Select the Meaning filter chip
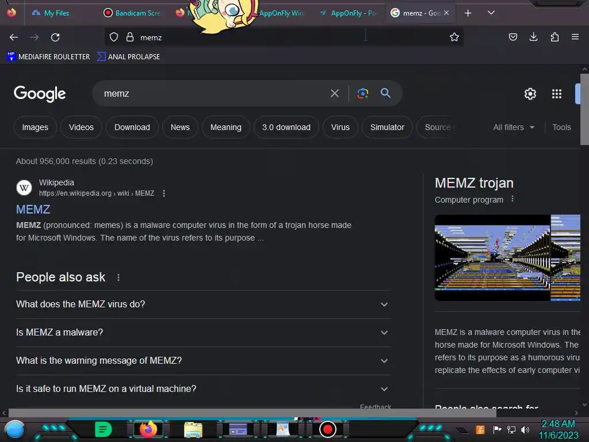Screen dimensions: 589x442 pos(225,127)
